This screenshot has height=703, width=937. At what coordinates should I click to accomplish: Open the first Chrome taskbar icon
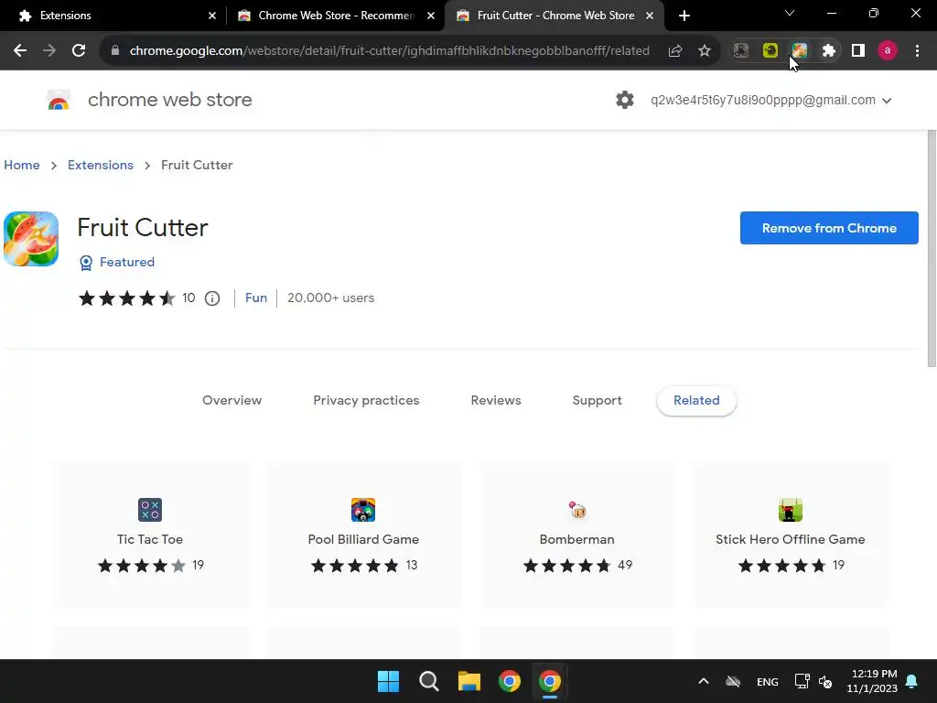point(510,681)
